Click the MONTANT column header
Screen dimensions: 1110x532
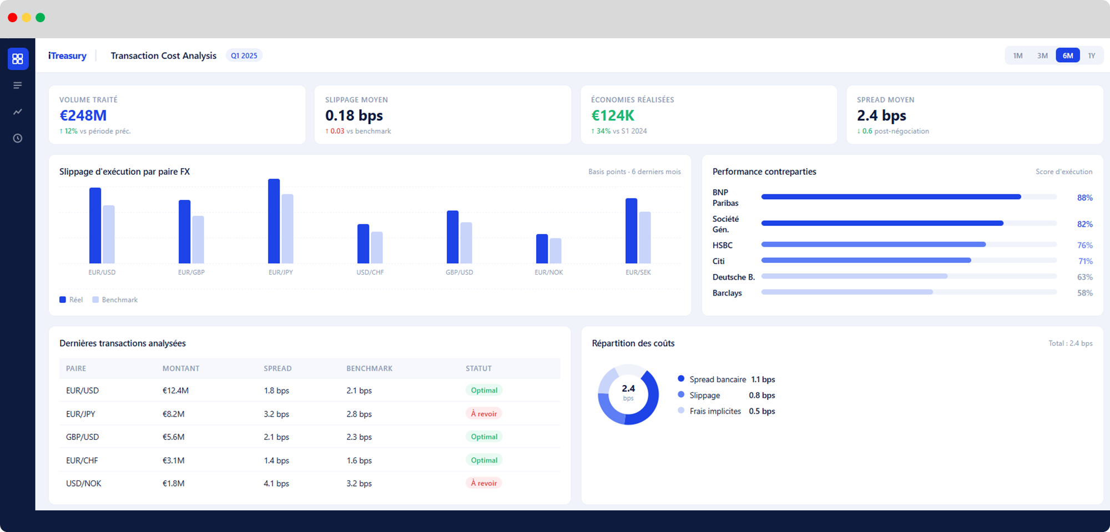click(x=181, y=368)
